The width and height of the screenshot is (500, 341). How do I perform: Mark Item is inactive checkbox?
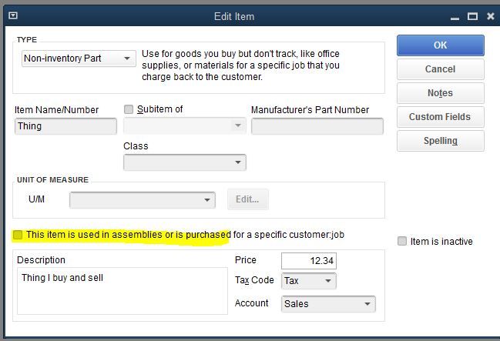[x=402, y=241]
